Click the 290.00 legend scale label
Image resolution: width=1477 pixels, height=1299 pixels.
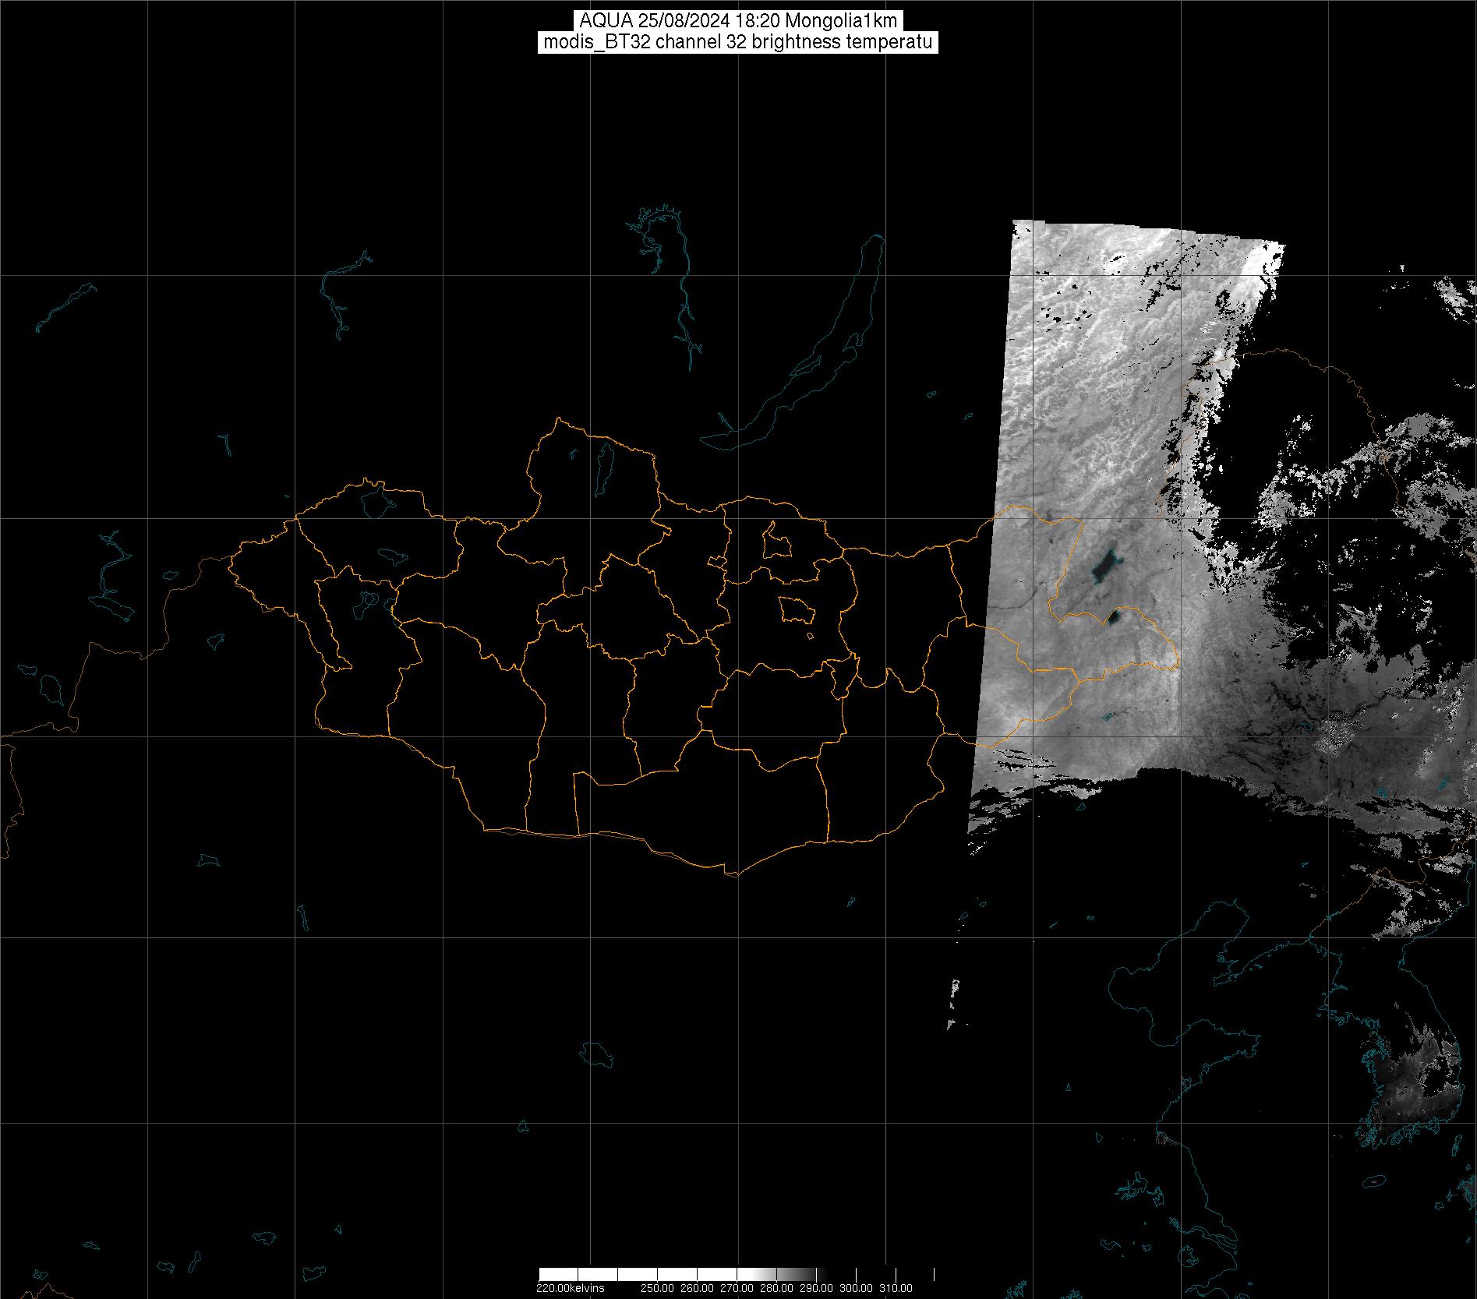[817, 1288]
